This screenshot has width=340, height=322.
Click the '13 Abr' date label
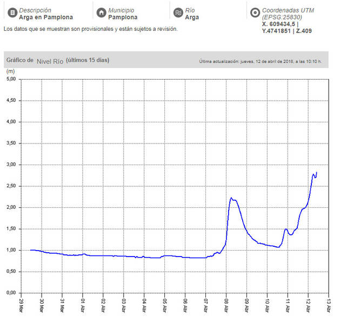pos(328,305)
